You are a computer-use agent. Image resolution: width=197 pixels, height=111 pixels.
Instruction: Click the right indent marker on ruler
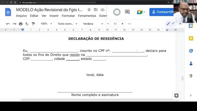pyautogui.click(x=167, y=30)
